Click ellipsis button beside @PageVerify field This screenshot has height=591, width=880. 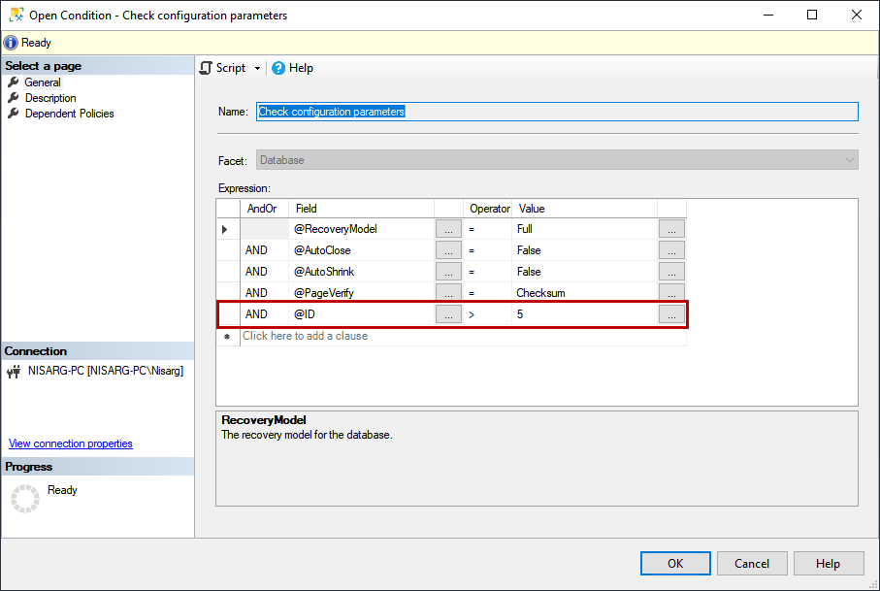tap(448, 293)
